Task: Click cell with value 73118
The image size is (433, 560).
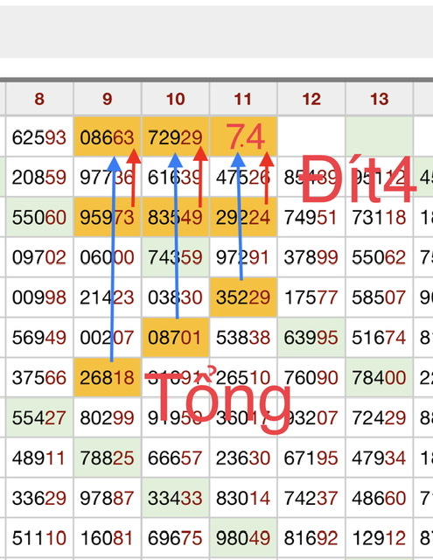Action: (379, 217)
